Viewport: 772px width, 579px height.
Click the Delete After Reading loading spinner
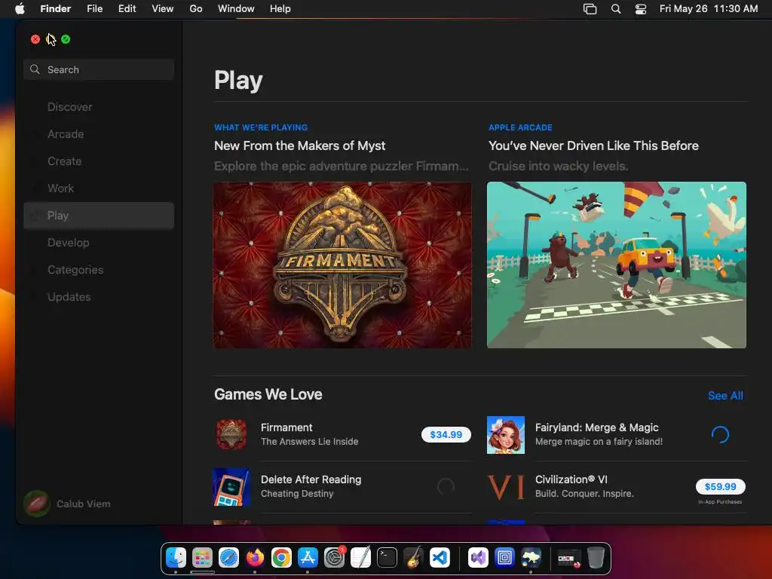pyautogui.click(x=446, y=487)
